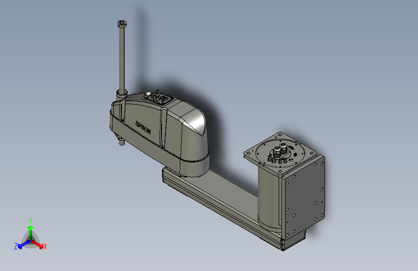The width and height of the screenshot is (418, 271).
Task: Click the red X axis arrow of triad
Action: coord(37,244)
